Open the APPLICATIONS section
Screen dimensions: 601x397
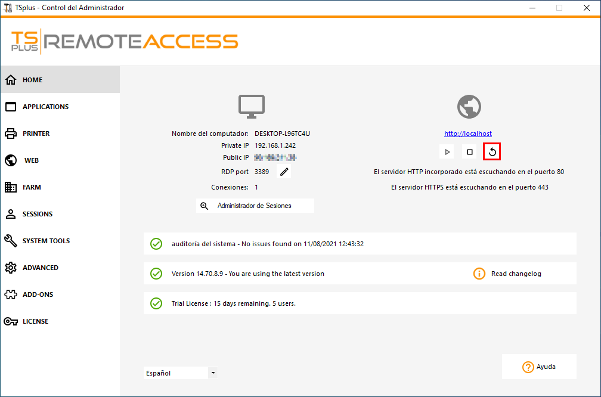[45, 107]
